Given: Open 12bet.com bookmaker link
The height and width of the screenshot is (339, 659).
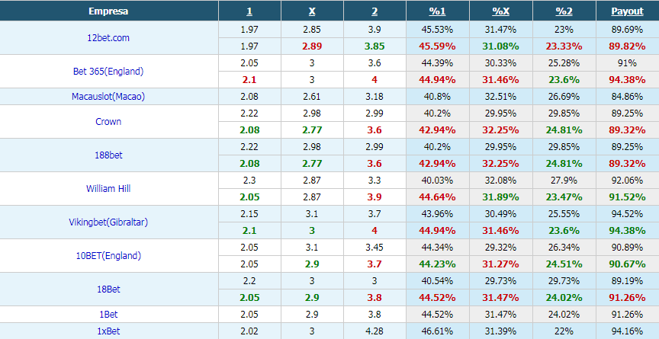Looking at the screenshot, I should pyautogui.click(x=108, y=38).
